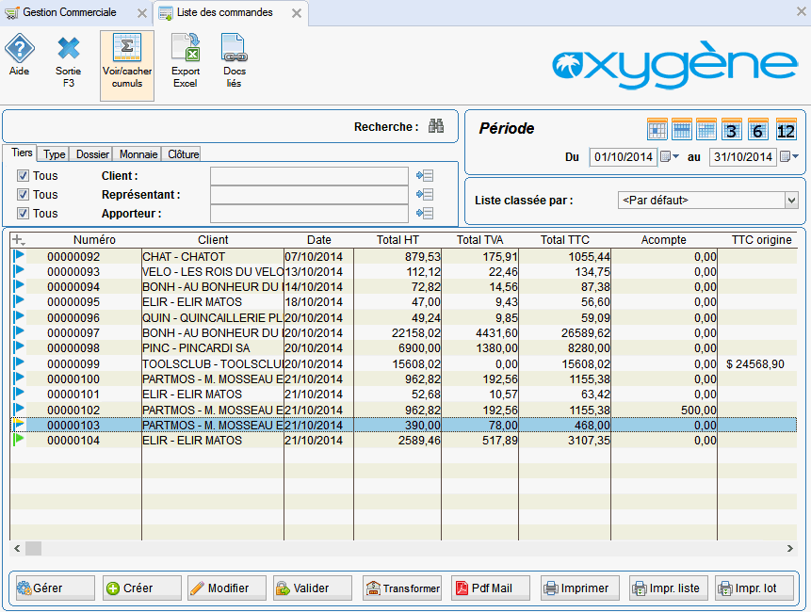Screen dimensions: 811x612
Task: Click the green flag of order 00000104
Action: pos(19,440)
